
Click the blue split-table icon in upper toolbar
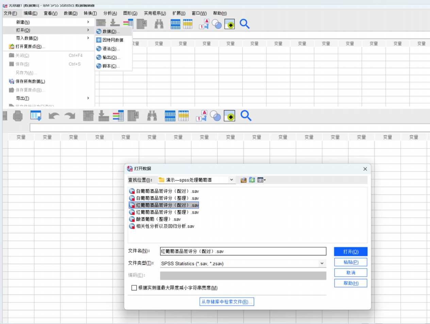point(176,24)
